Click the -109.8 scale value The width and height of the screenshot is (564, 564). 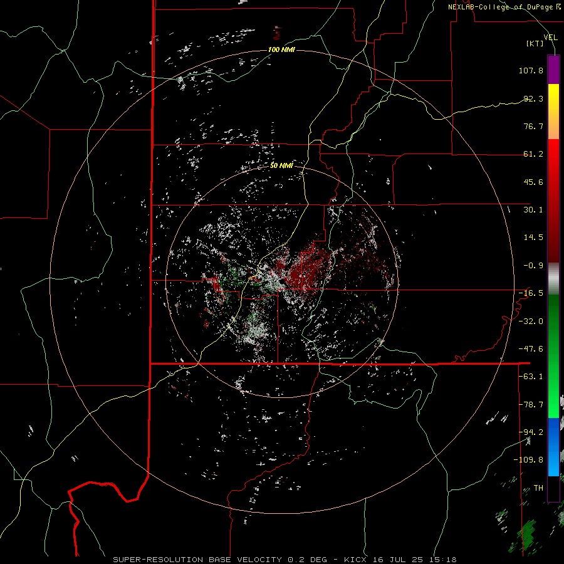[x=528, y=460]
